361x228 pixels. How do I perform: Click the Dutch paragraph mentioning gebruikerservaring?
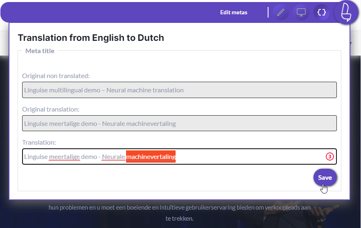[179, 213]
